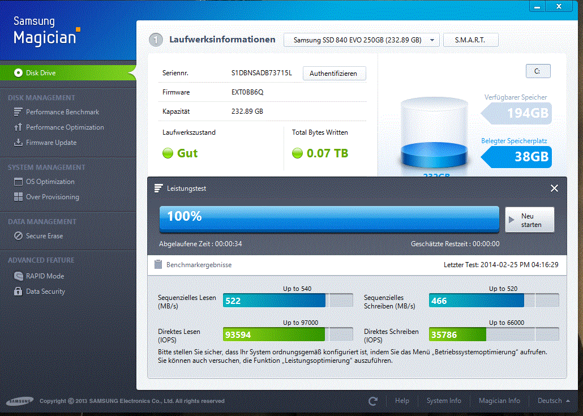Click the Belegter Speicherplatz 38GB tag

(516, 157)
